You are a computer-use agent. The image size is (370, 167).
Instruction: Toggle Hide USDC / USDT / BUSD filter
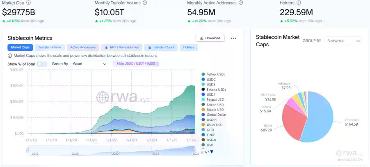(136, 64)
